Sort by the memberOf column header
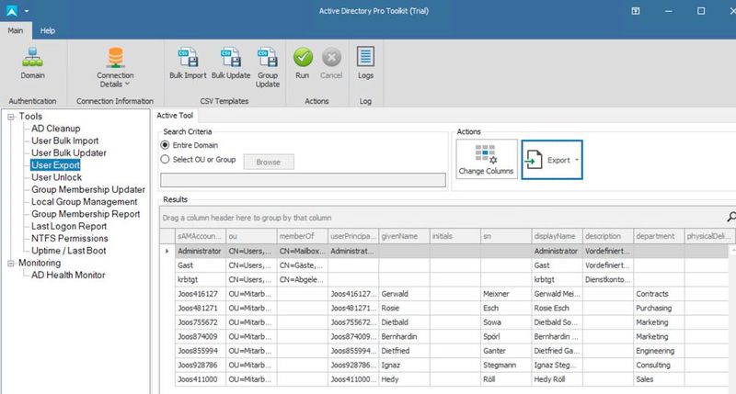 (x=303, y=236)
